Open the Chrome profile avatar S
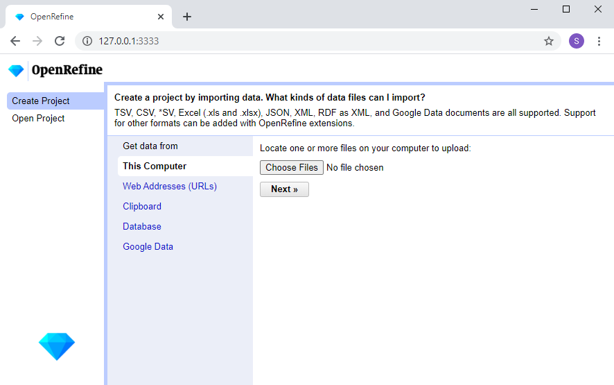This screenshot has width=614, height=385. [577, 41]
